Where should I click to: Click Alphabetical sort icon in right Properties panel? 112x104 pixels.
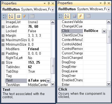point(67,16)
